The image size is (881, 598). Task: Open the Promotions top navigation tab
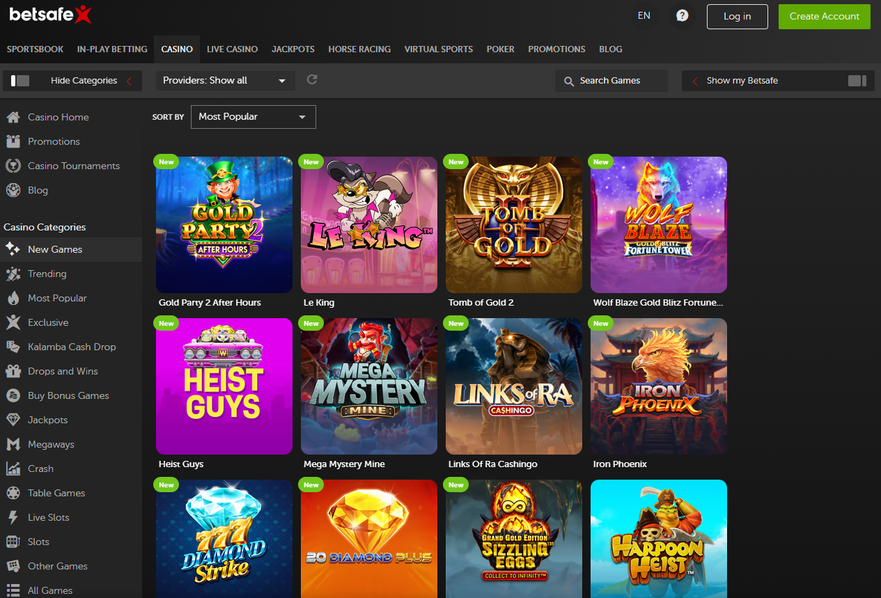pyautogui.click(x=556, y=49)
